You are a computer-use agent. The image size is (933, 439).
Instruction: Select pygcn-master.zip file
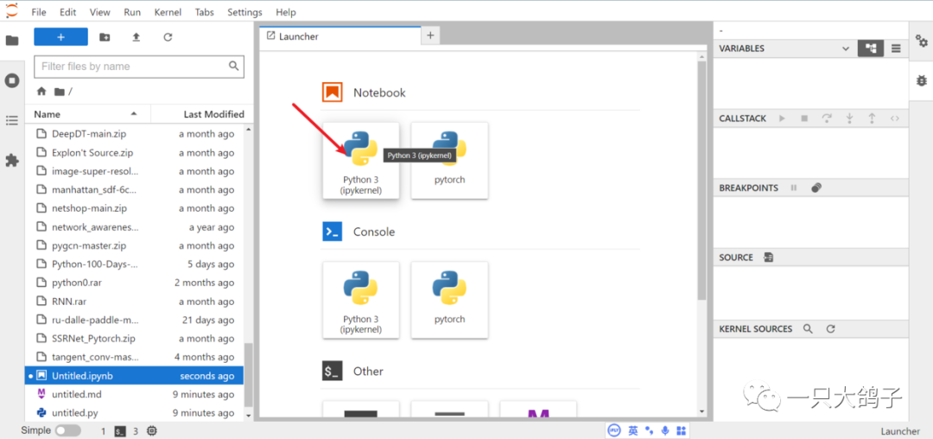click(x=135, y=245)
